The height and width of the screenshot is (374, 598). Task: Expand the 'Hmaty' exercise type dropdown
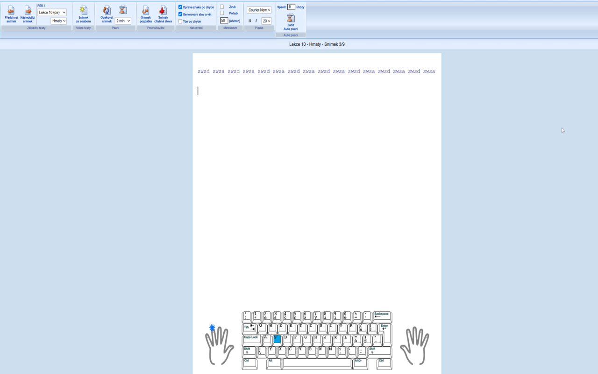pyautogui.click(x=58, y=21)
